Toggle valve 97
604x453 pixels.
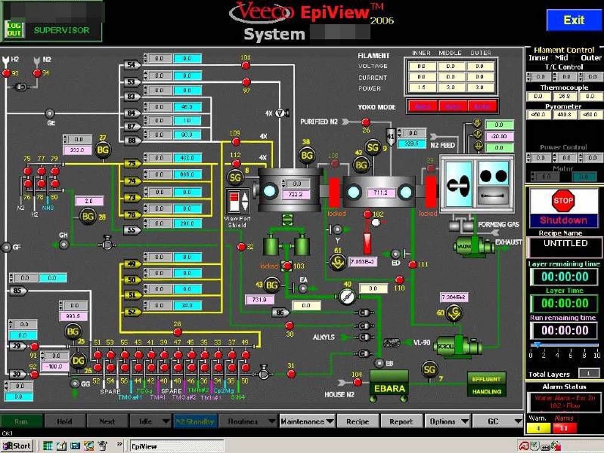[x=246, y=82]
